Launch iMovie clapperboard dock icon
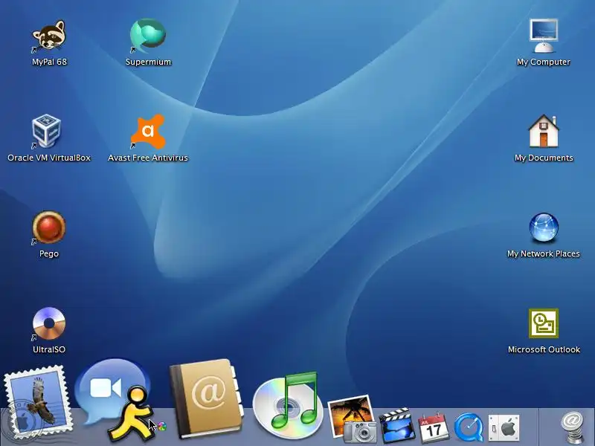The height and width of the screenshot is (446, 595). pyautogui.click(x=396, y=426)
